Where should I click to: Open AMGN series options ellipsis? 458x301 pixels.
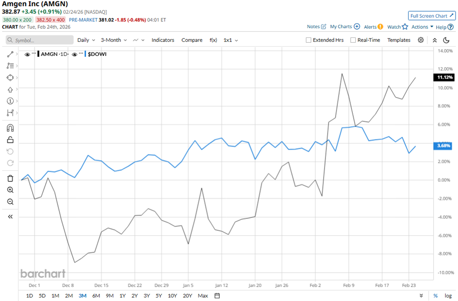[x=34, y=53]
